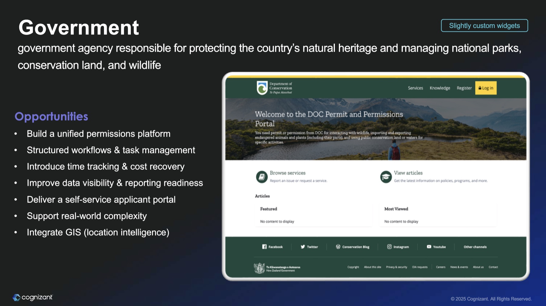This screenshot has height=306, width=546.
Task: Click 'Improve data visibility & reporting readiness' bullet
Action: (115, 183)
